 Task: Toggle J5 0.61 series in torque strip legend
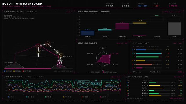pyautogui.click(x=85, y=97)
